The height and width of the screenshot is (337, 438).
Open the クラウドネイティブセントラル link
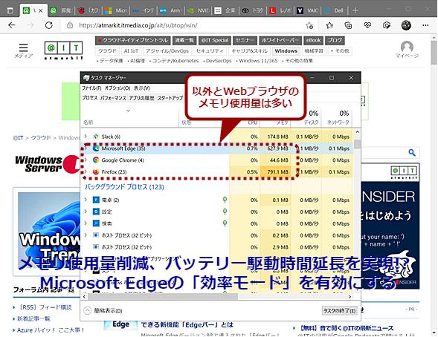click(132, 40)
